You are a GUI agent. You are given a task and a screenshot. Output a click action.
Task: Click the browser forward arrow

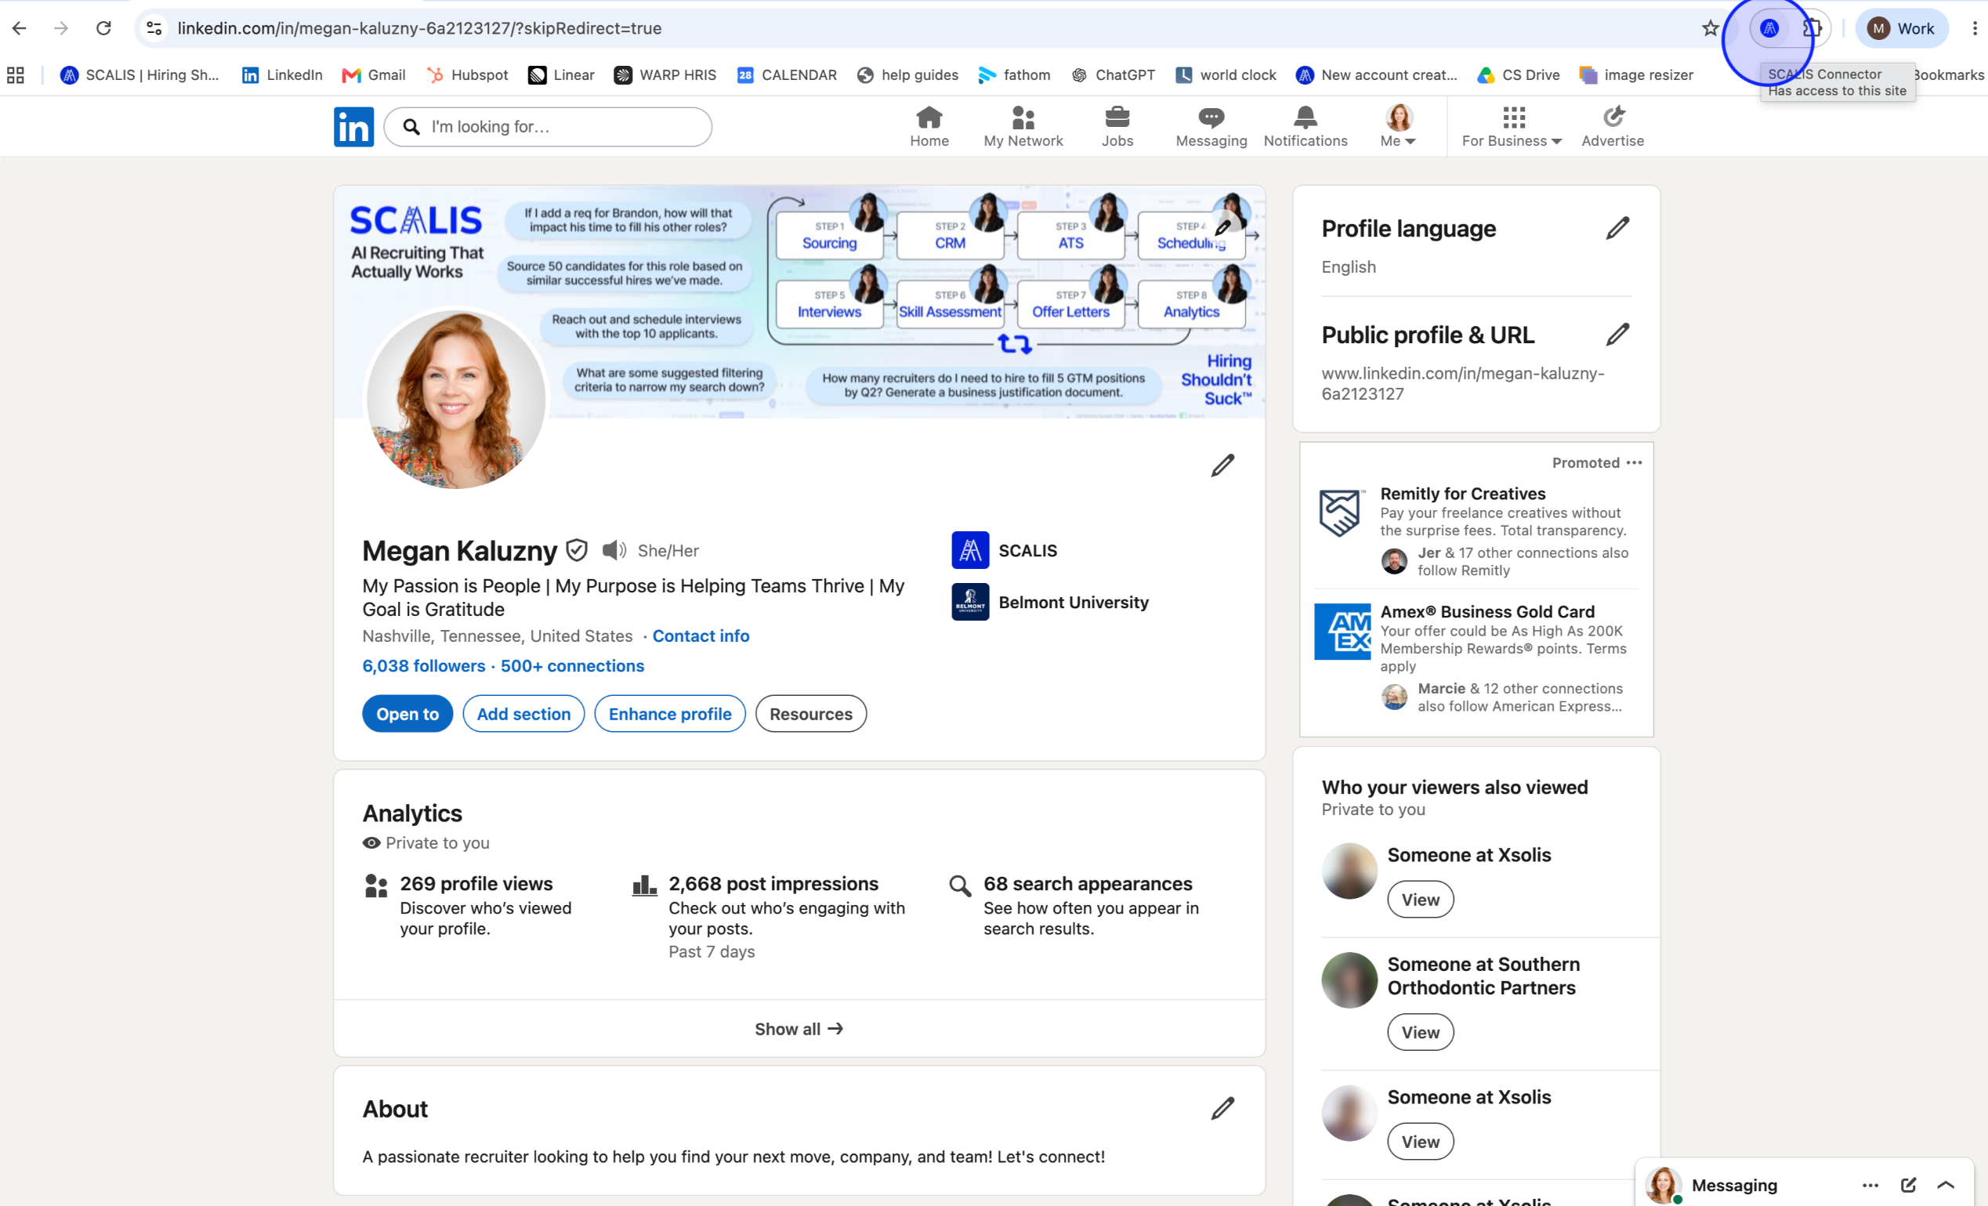point(61,28)
